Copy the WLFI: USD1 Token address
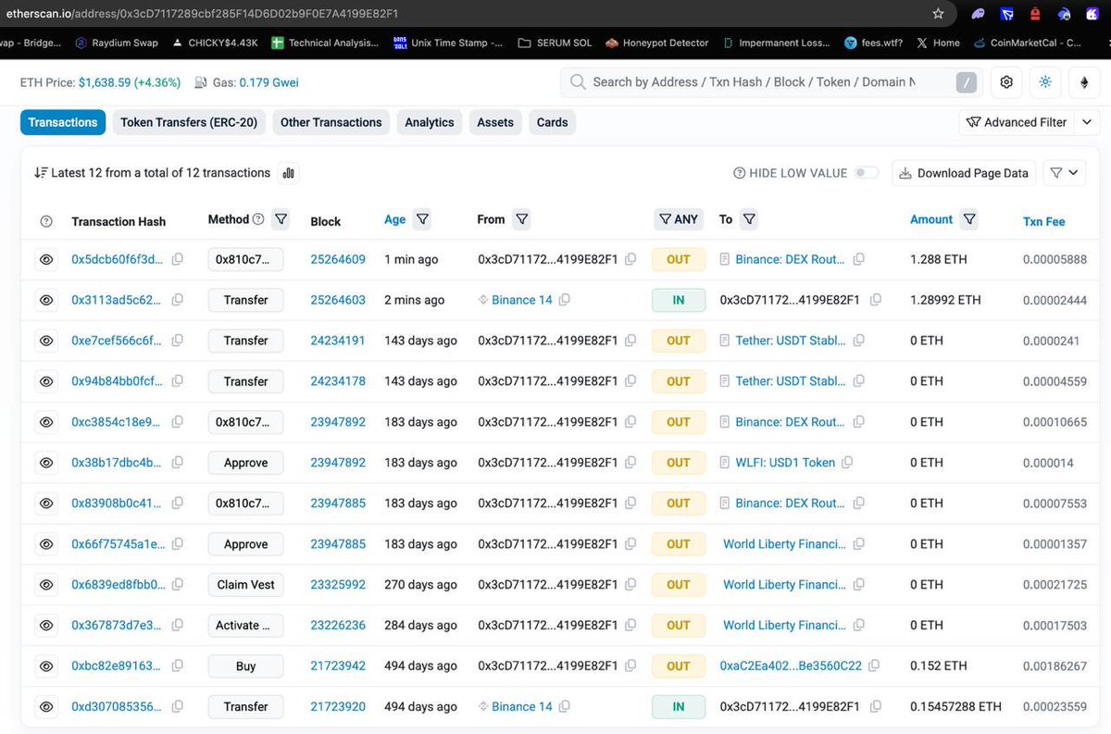 coord(849,463)
